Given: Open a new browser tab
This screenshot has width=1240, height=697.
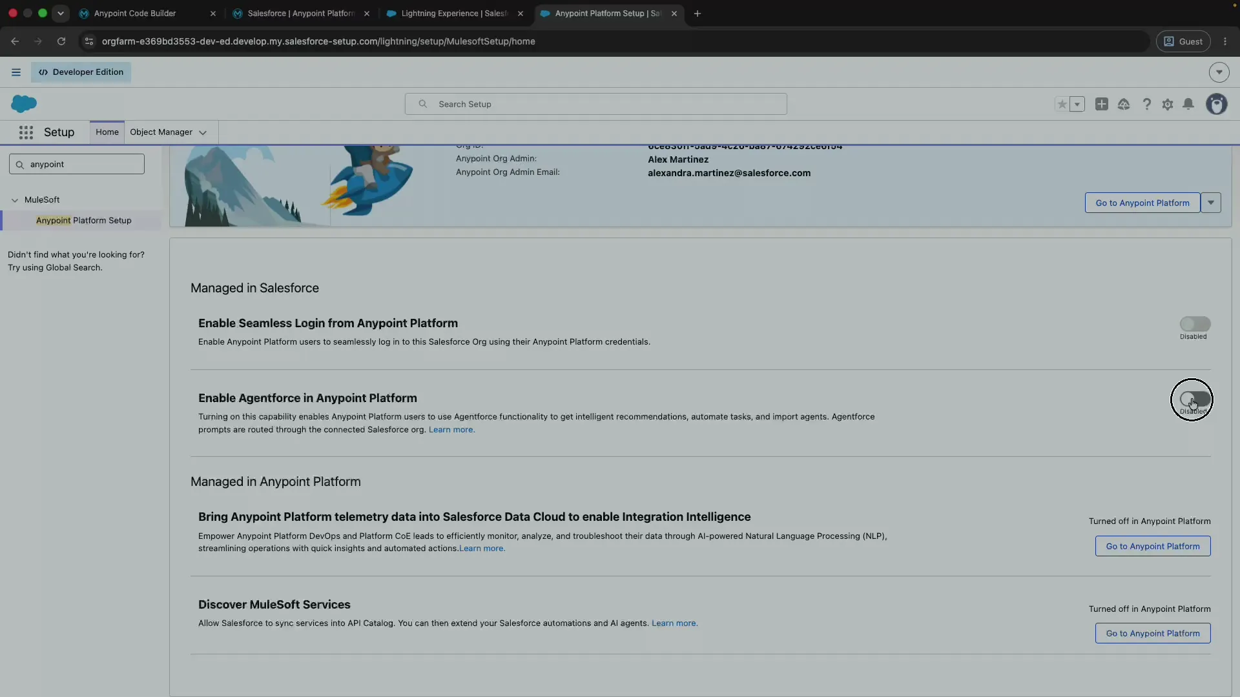Looking at the screenshot, I should click(x=697, y=14).
